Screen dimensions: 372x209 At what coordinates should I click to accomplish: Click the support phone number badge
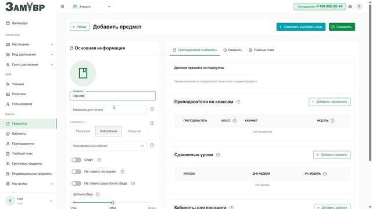320,6
